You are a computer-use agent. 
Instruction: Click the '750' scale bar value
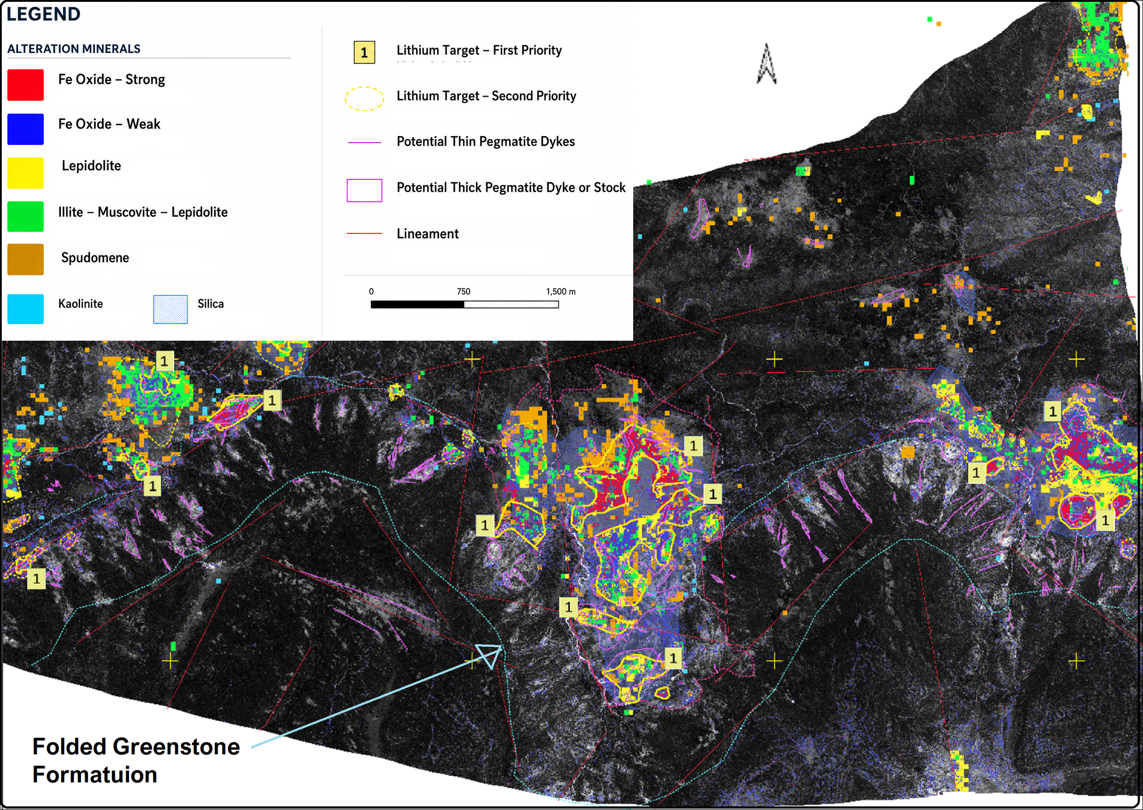point(463,291)
